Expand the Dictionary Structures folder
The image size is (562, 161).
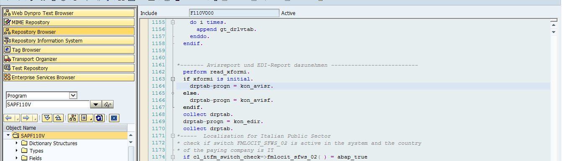click(x=16, y=143)
